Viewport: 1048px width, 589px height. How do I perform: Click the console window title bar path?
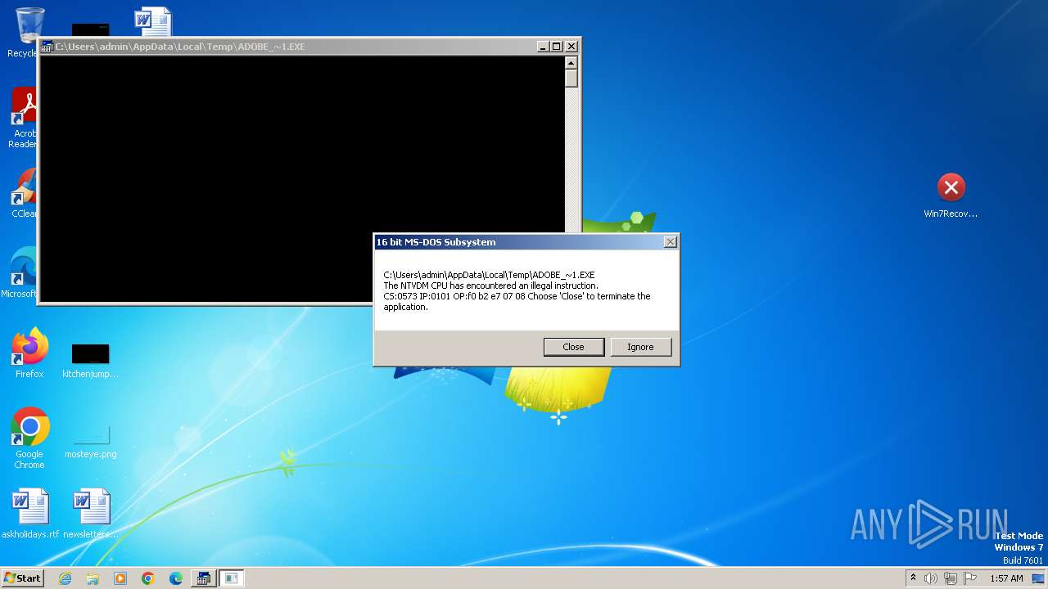(x=180, y=47)
